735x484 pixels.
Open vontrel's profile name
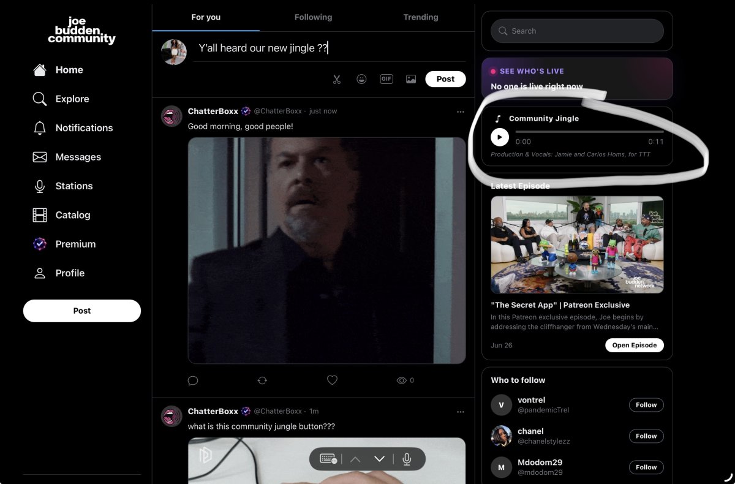(x=531, y=400)
